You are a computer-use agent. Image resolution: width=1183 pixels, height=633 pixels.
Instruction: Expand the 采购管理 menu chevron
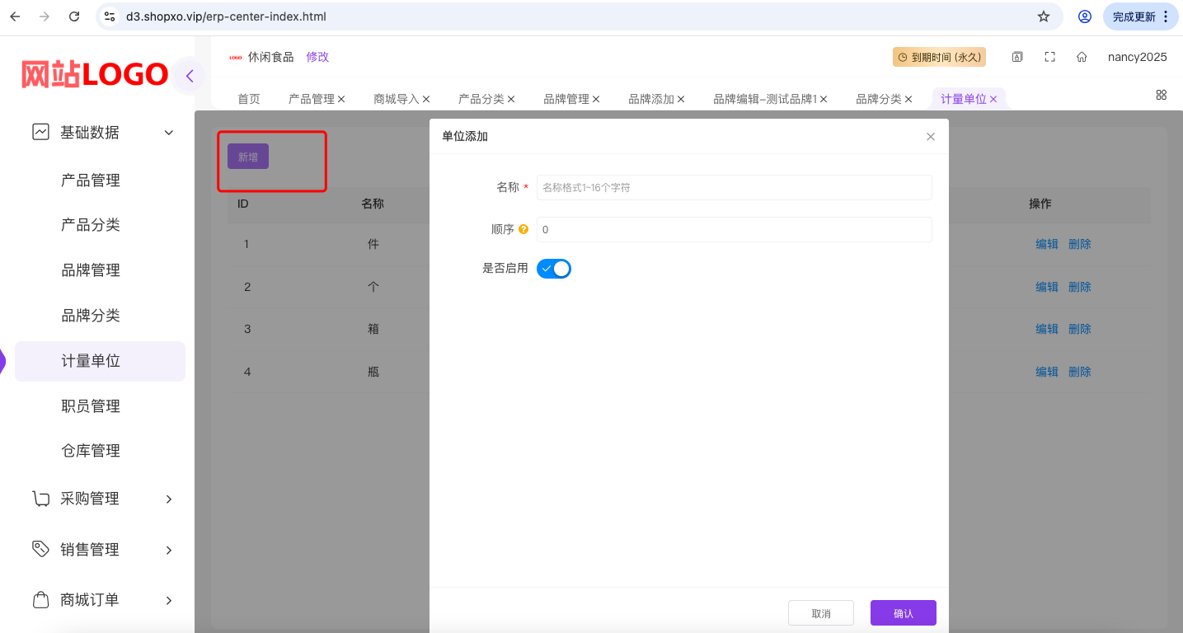[169, 499]
